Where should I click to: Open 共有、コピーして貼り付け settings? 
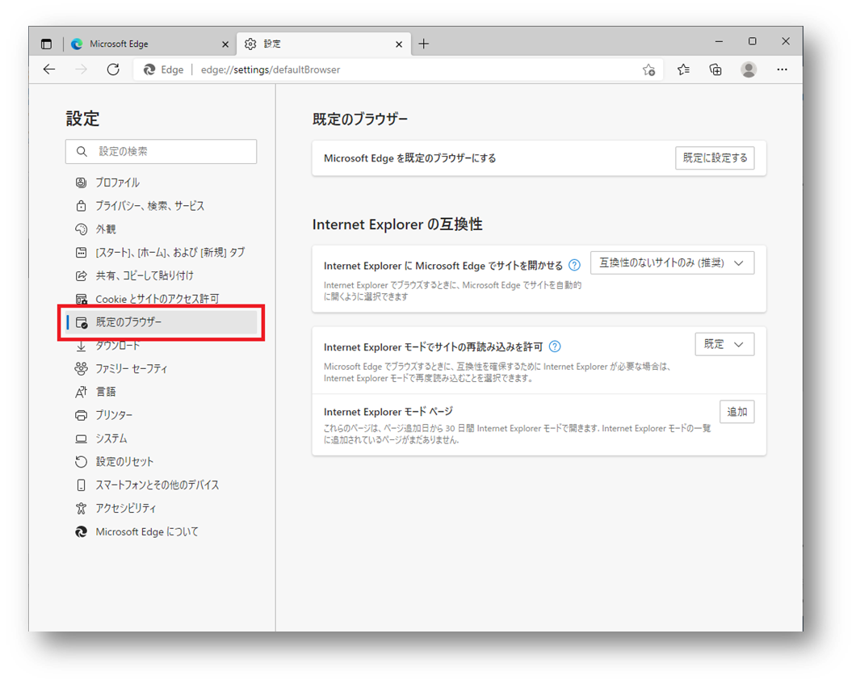pos(161,275)
